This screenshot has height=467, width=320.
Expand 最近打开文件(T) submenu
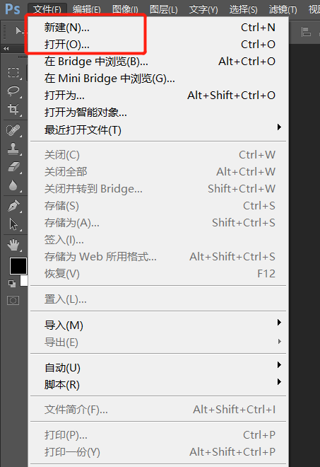(158, 129)
